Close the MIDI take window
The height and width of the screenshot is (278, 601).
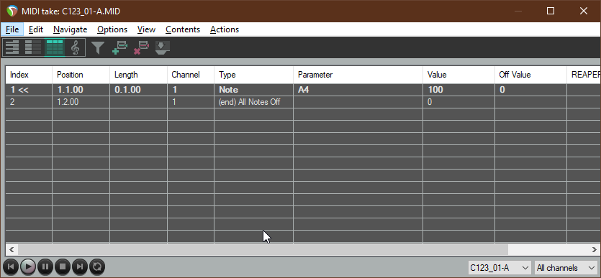click(584, 11)
